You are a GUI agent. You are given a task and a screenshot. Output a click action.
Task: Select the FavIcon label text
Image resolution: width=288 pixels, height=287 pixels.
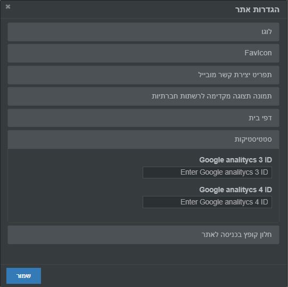click(258, 53)
